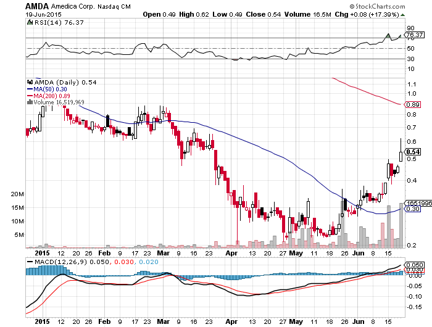Click the MA(50) 0.30 legend entry

[x=47, y=89]
